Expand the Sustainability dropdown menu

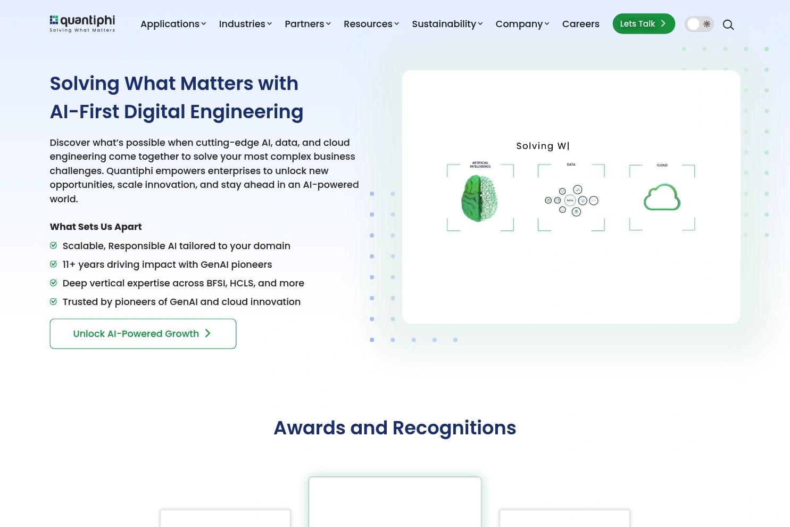click(x=447, y=24)
